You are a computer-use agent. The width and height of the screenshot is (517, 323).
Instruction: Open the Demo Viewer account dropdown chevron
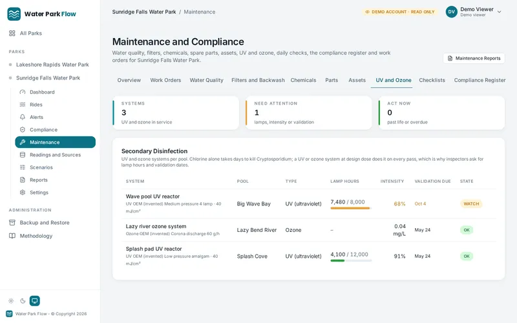tap(499, 12)
